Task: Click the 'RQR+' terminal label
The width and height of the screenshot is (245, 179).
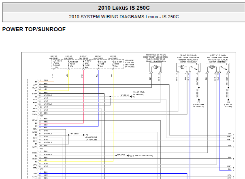Action: point(35,129)
